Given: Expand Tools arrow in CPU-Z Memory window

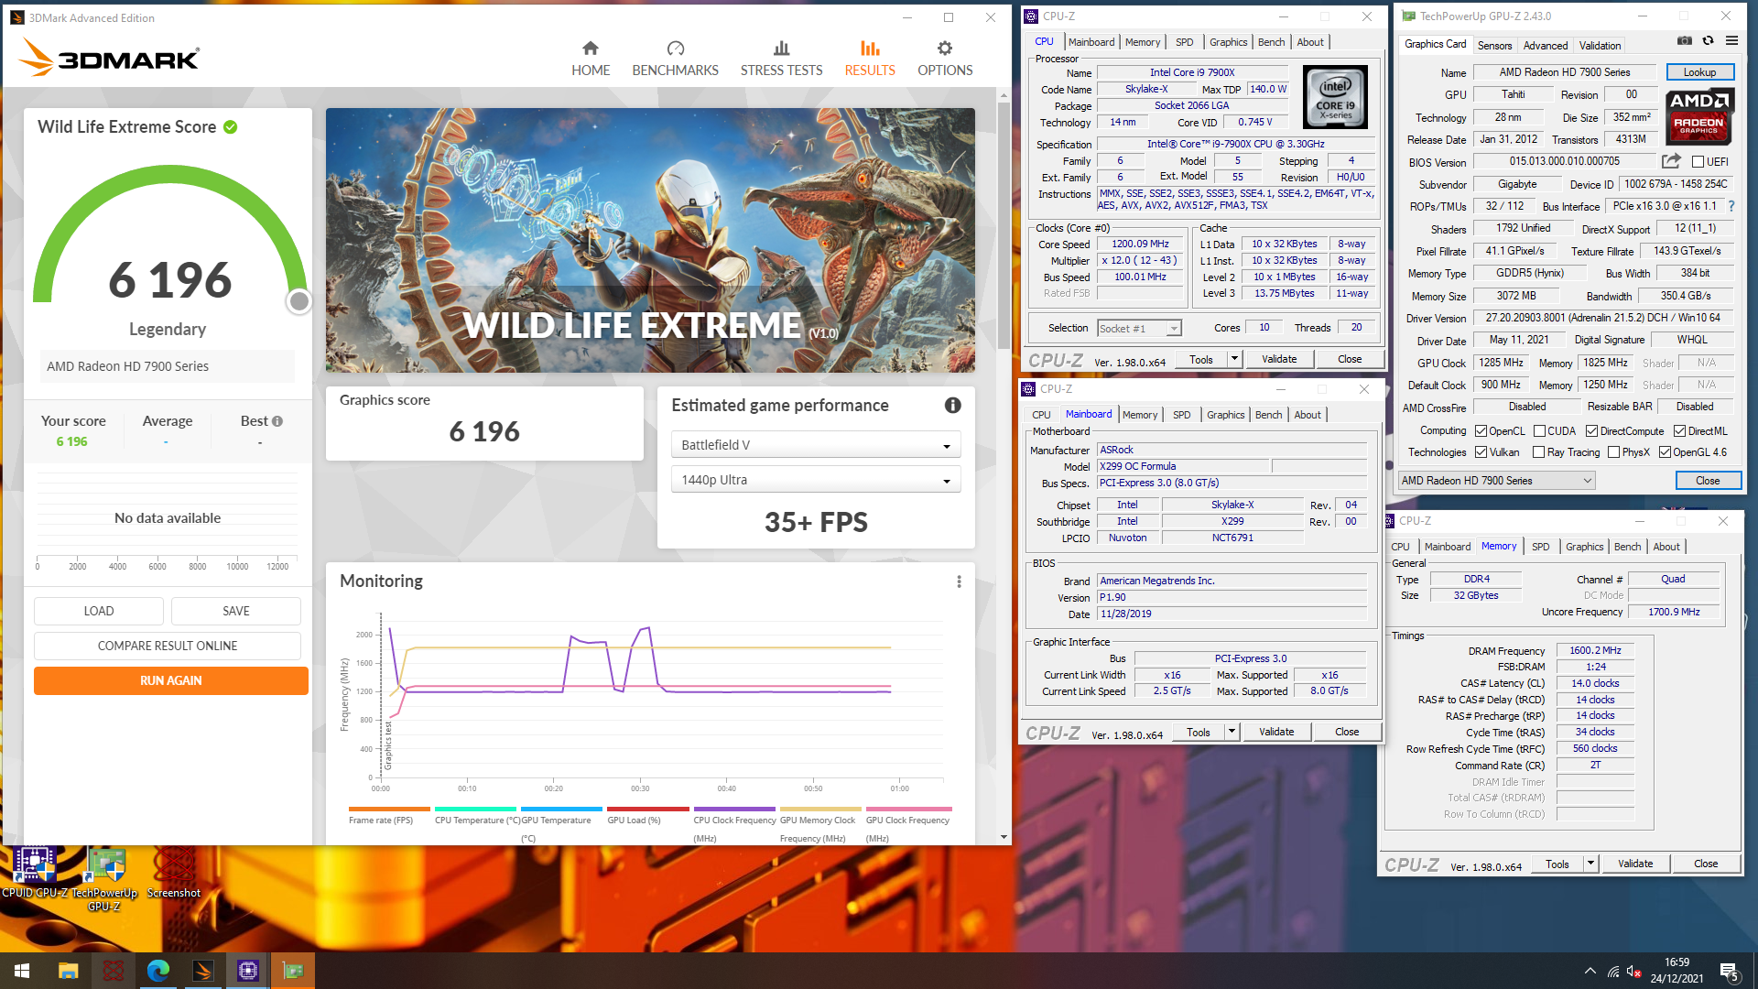Looking at the screenshot, I should click(x=1590, y=864).
